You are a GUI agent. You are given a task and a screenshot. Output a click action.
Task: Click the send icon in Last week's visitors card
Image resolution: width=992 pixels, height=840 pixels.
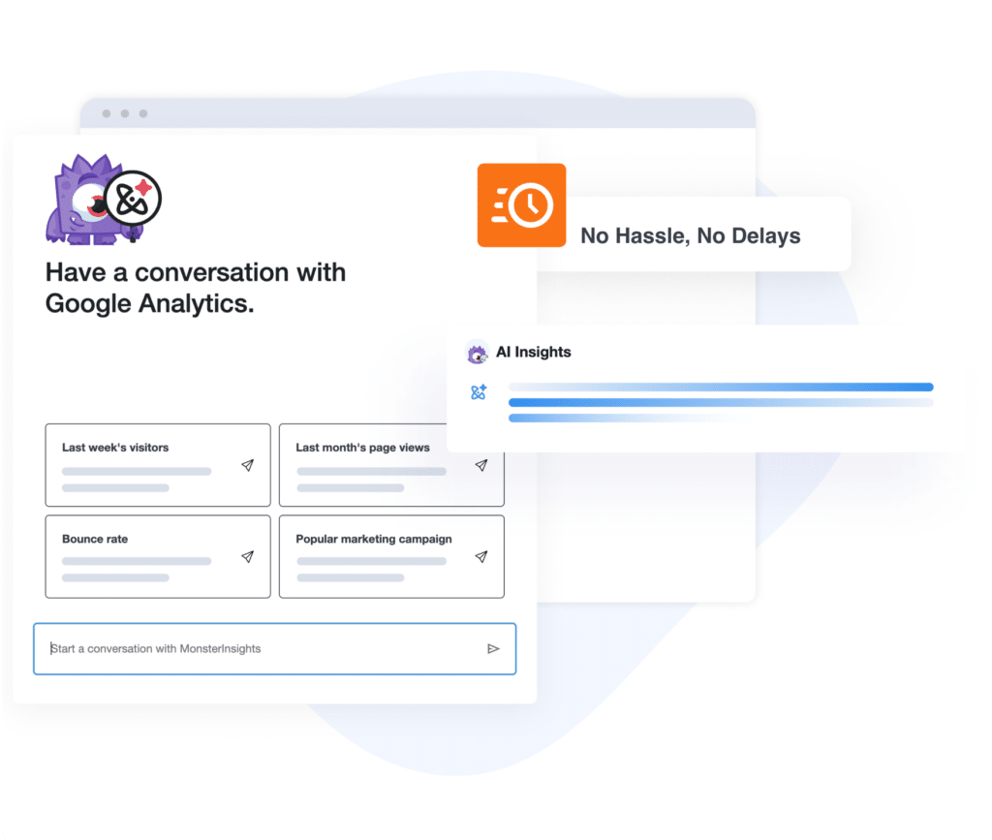coord(247,466)
